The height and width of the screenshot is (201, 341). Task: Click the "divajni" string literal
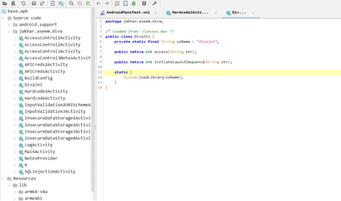(x=207, y=42)
